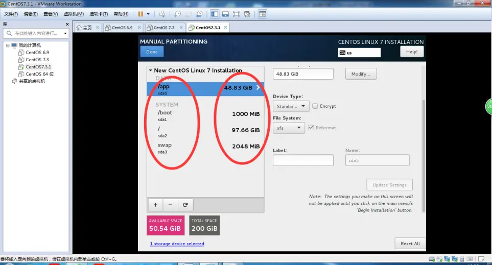Close the CentOS 6.9 tab

pyautogui.click(x=139, y=27)
